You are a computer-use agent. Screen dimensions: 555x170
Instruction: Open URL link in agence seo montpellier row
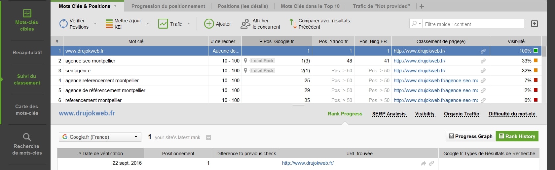[420, 61]
